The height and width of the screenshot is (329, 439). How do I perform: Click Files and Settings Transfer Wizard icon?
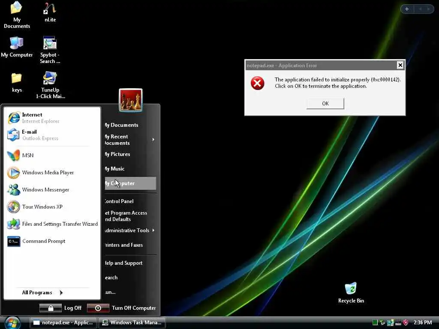pos(13,224)
